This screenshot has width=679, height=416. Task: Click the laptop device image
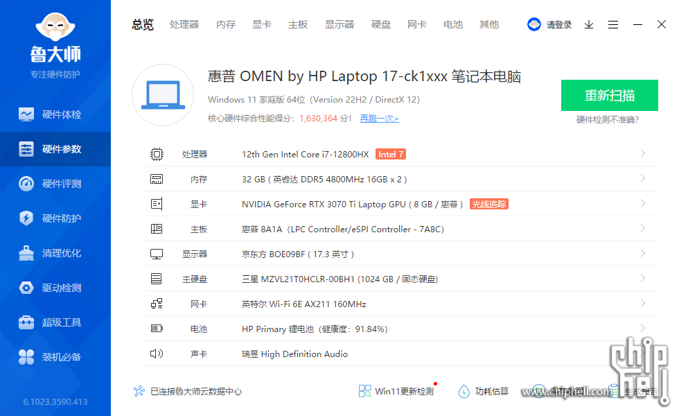point(163,96)
